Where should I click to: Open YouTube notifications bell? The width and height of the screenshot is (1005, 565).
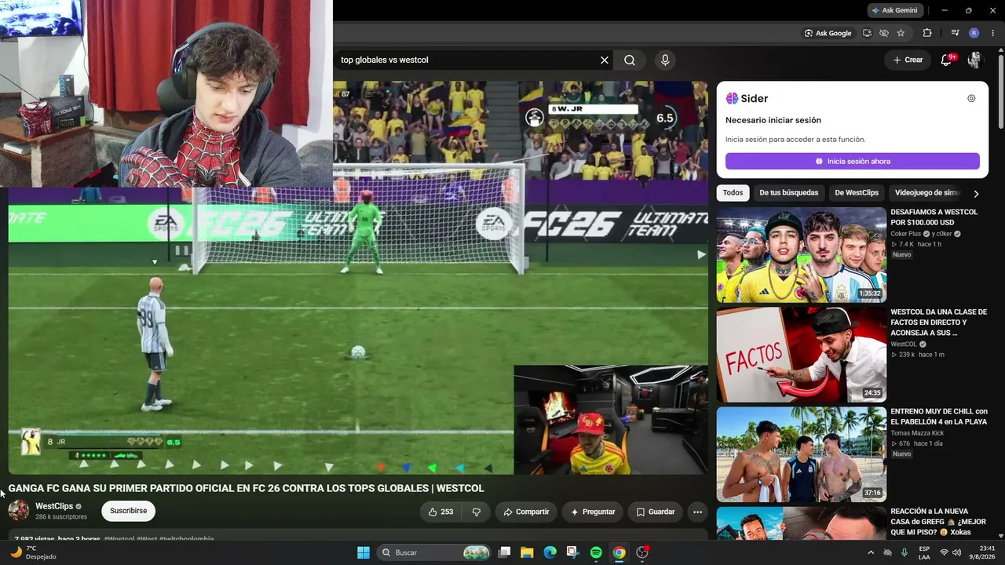click(946, 60)
